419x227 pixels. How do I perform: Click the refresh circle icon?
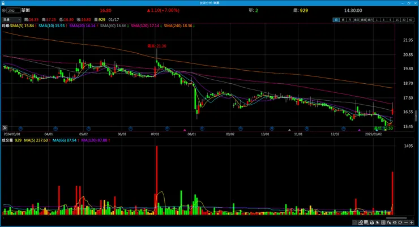[x=400, y=222]
